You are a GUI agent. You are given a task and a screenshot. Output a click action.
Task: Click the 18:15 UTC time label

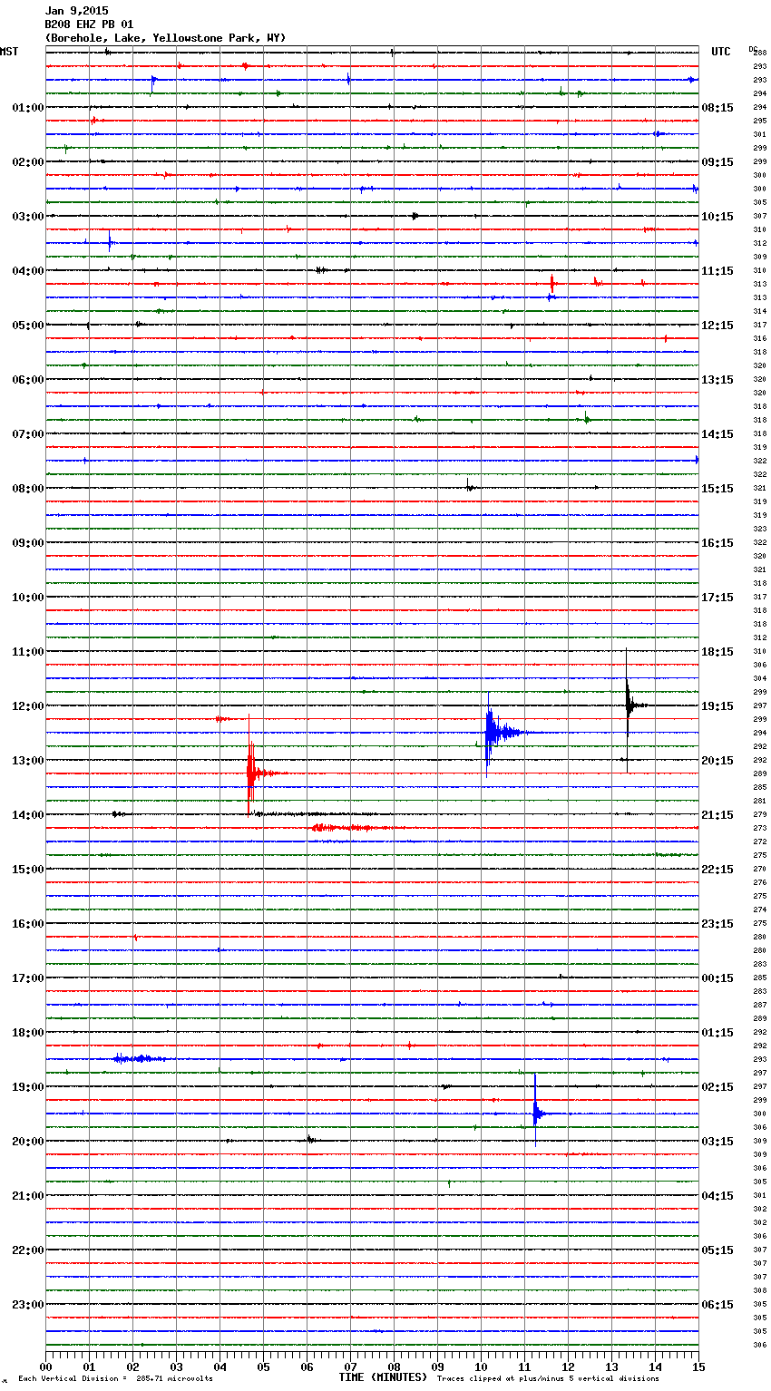(x=717, y=652)
